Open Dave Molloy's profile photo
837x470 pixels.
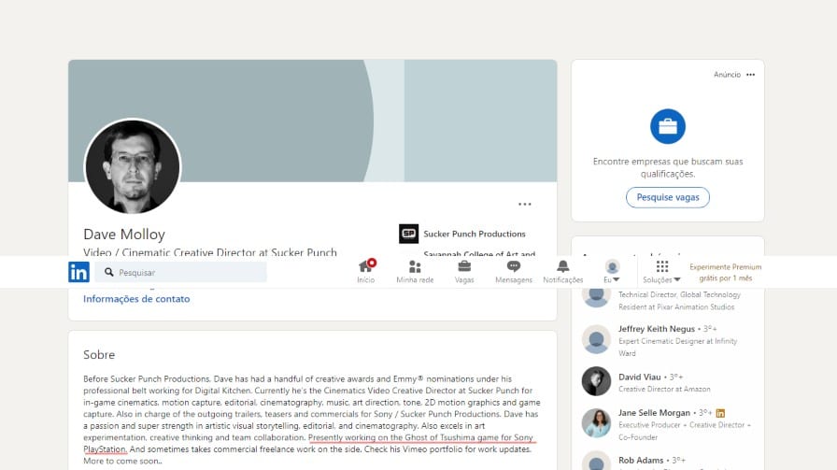point(133,166)
